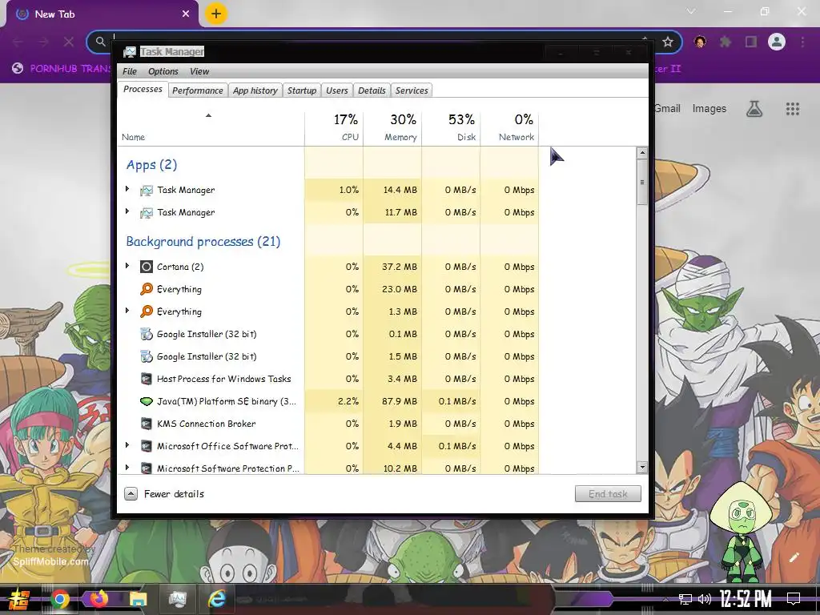Viewport: 820px width, 615px height.
Task: Click the Background processes (21) heading
Action: pyautogui.click(x=203, y=242)
